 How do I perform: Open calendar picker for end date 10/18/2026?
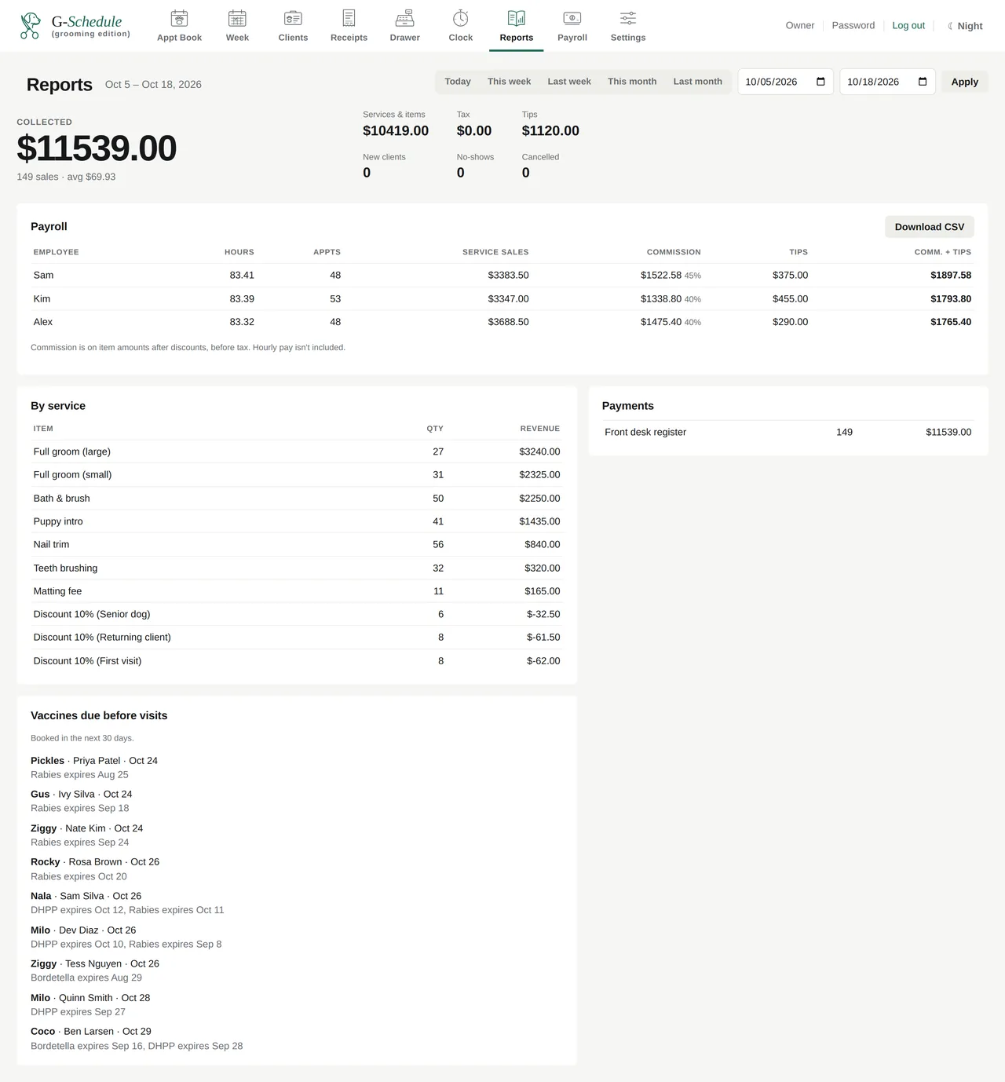[x=923, y=82]
